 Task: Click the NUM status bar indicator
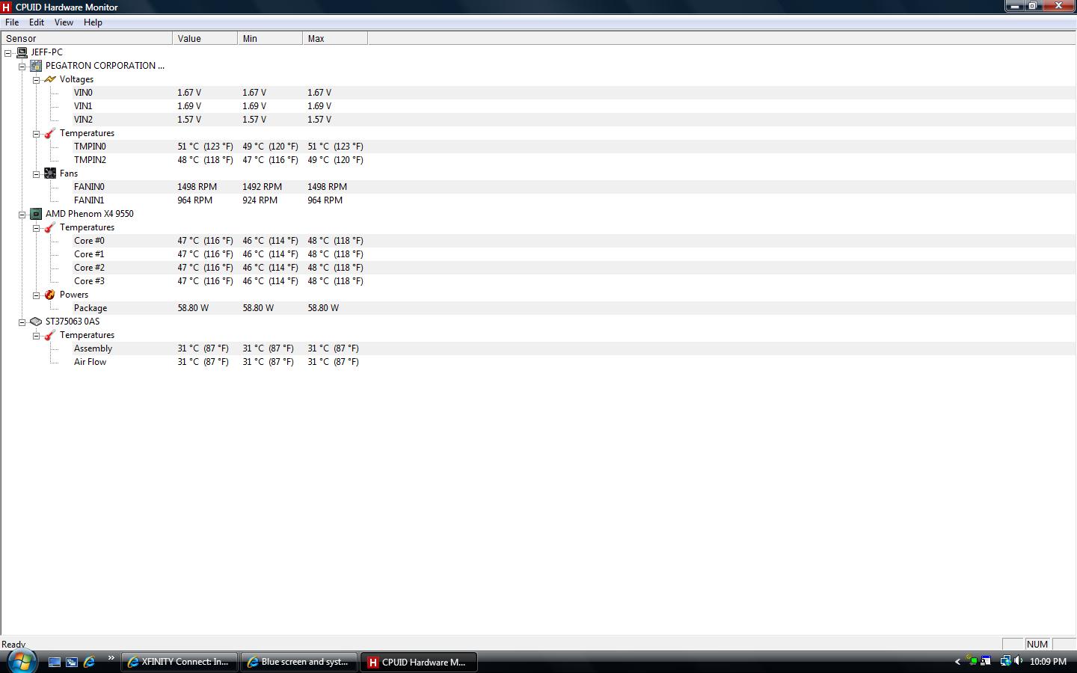pyautogui.click(x=1037, y=644)
